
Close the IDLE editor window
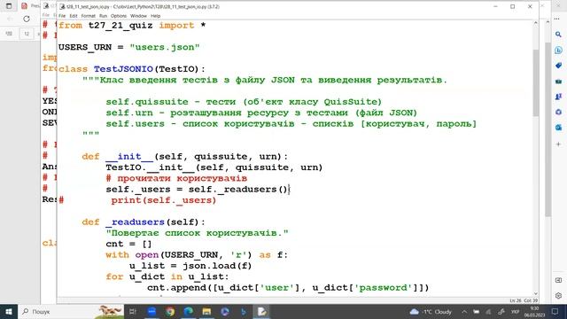click(x=530, y=6)
